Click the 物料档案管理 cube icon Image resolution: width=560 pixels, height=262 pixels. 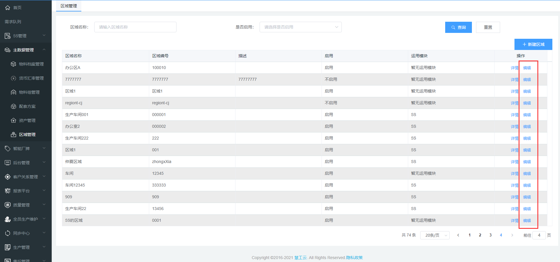click(x=14, y=64)
